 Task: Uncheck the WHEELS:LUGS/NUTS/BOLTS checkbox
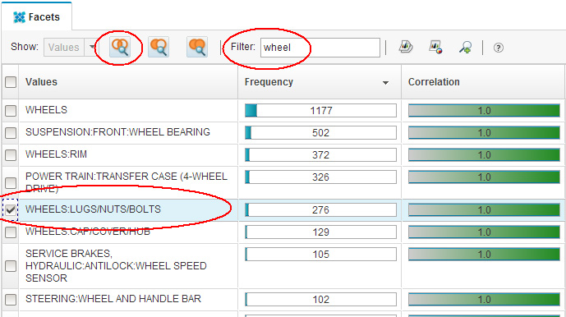pyautogui.click(x=11, y=209)
